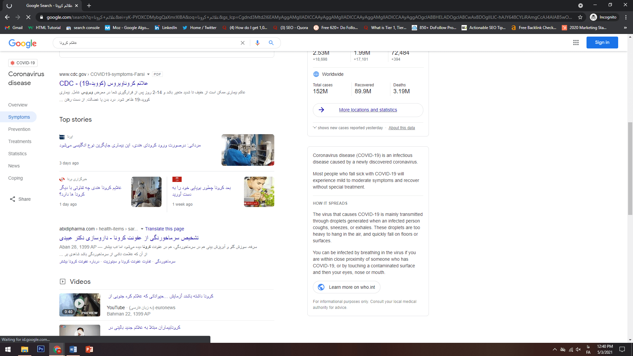Click the Sign in button

[602, 43]
